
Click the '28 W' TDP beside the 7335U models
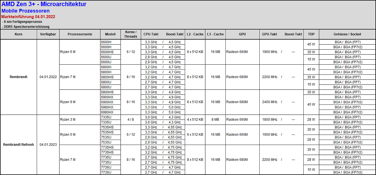[311, 120]
